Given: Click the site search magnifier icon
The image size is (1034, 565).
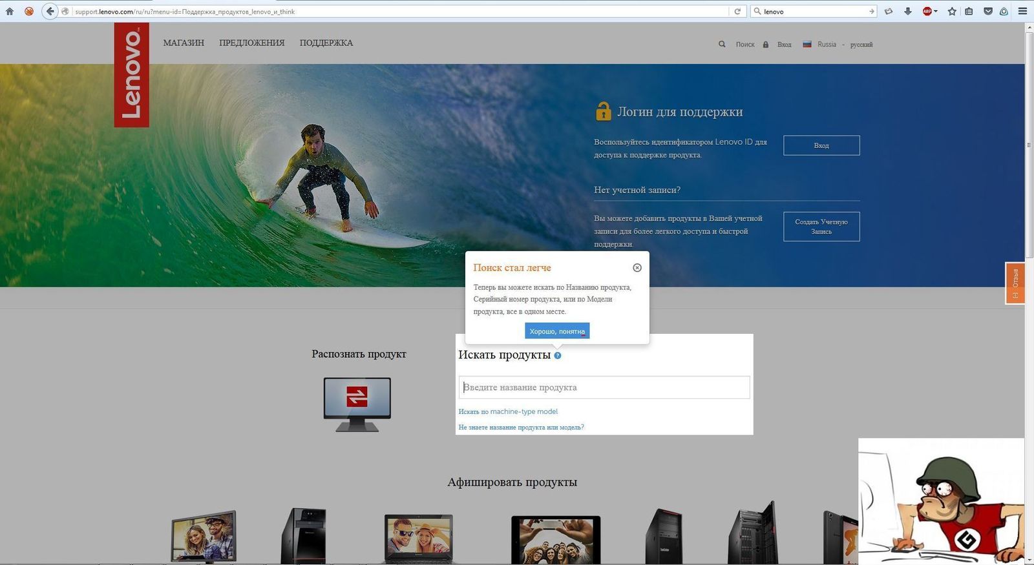Looking at the screenshot, I should tap(722, 44).
